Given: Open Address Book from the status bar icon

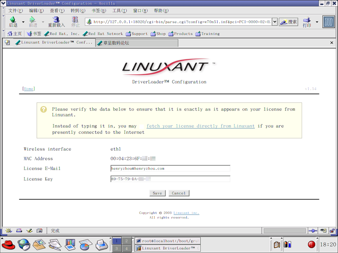Looking at the screenshot, I should [x=39, y=231].
